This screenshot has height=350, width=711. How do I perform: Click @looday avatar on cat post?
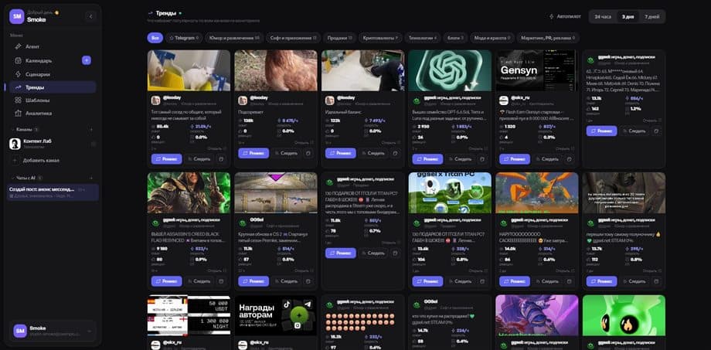click(x=155, y=100)
